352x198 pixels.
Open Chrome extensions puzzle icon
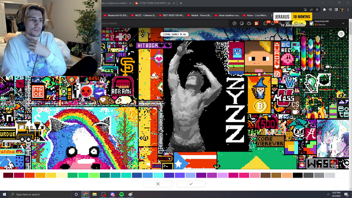[x=324, y=10]
